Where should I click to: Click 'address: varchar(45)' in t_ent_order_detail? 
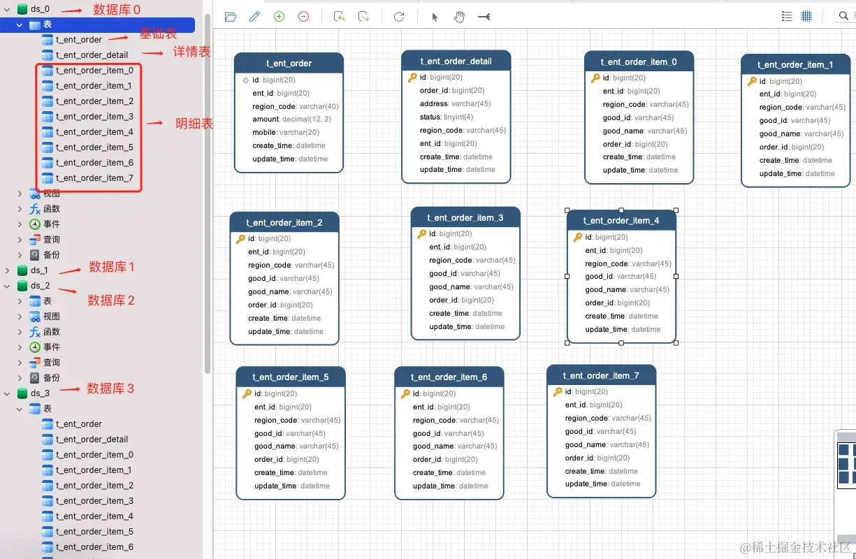[x=455, y=103]
